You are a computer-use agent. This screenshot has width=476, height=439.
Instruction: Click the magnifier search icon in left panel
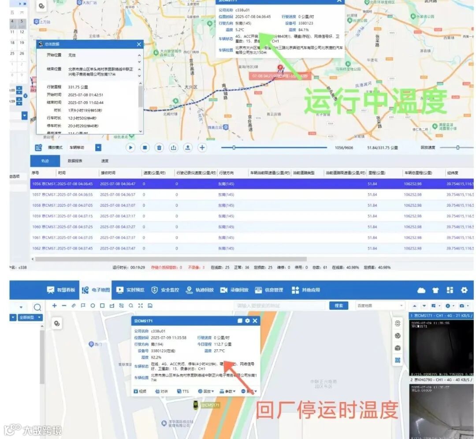(37, 307)
